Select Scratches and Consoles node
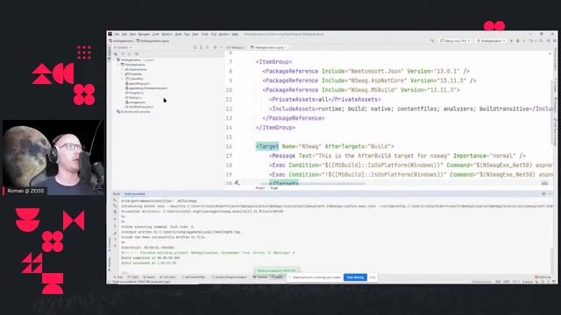Screen dimensions: 561x315 [133, 112]
